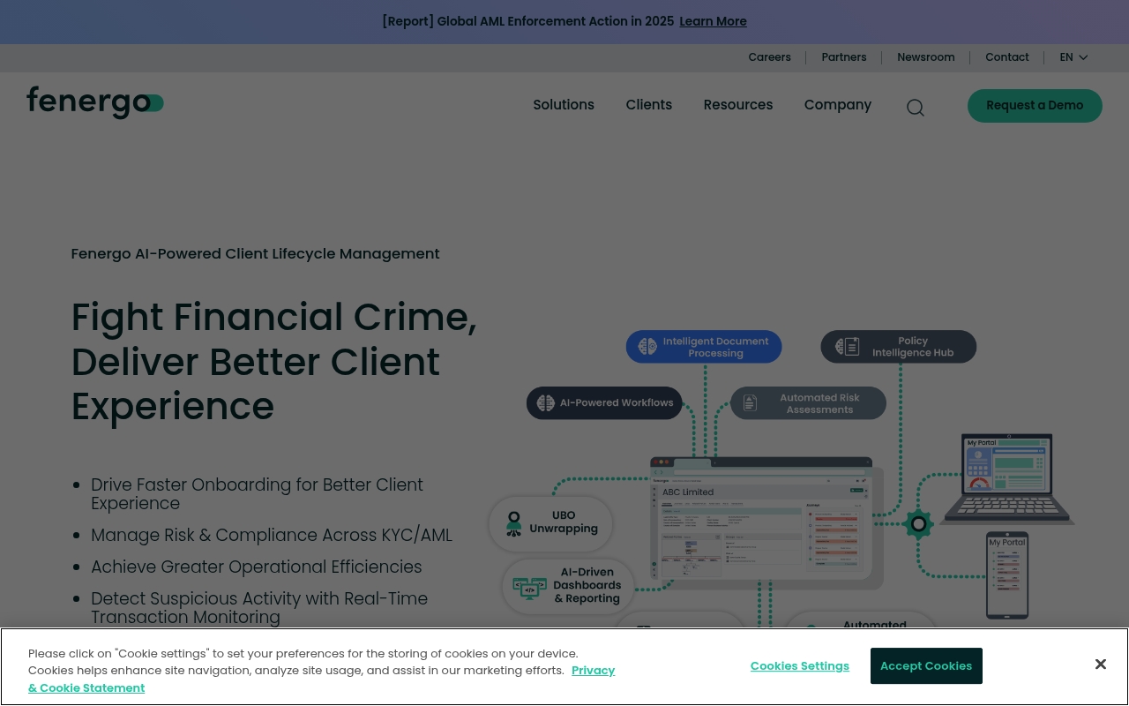Click the green gear connector icon
The height and width of the screenshot is (706, 1129).
pyautogui.click(x=918, y=524)
